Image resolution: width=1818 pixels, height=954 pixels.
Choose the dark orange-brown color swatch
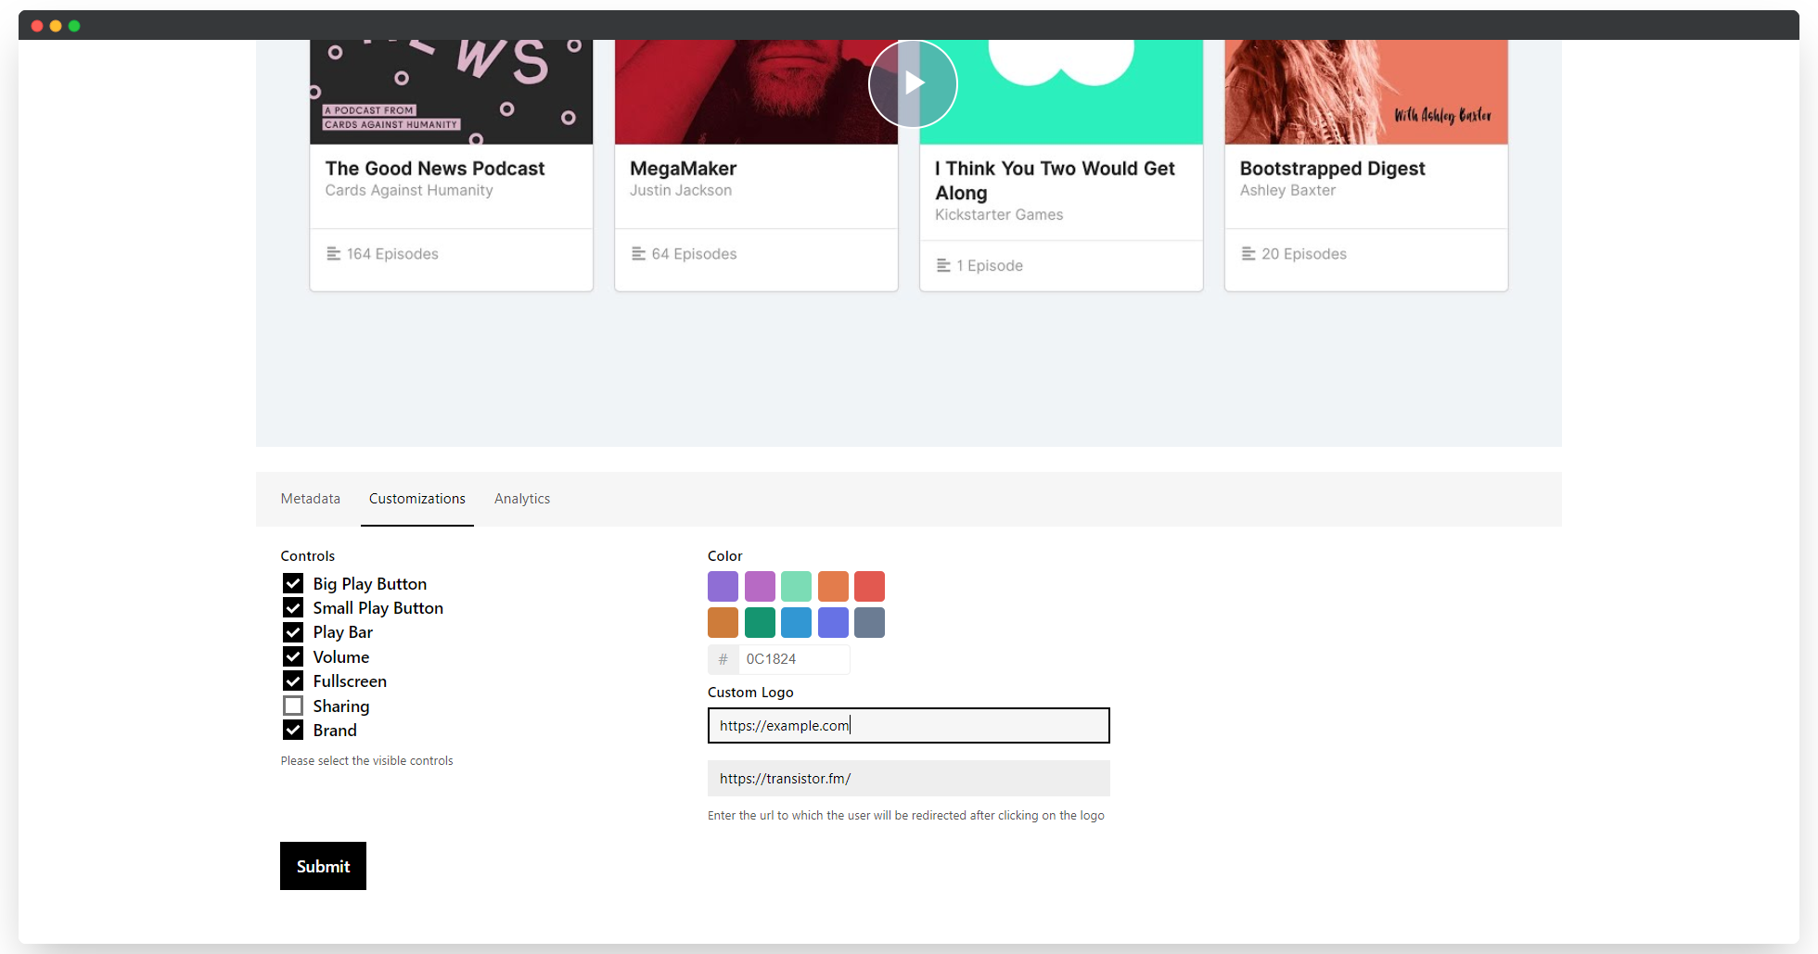click(x=723, y=623)
